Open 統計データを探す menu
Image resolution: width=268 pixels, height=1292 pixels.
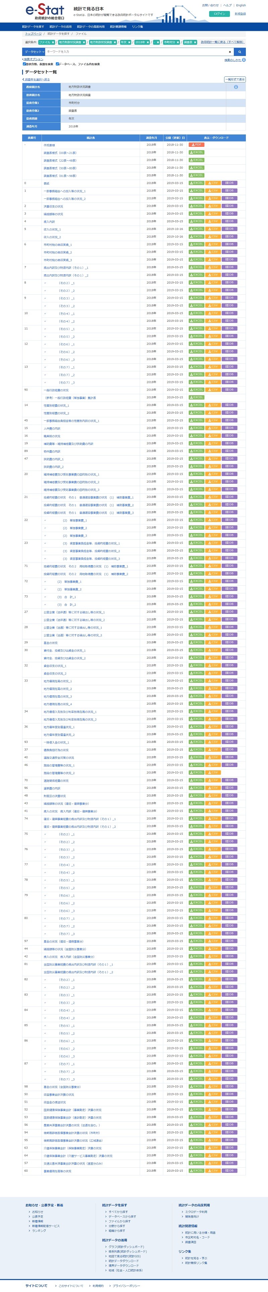pos(33,26)
